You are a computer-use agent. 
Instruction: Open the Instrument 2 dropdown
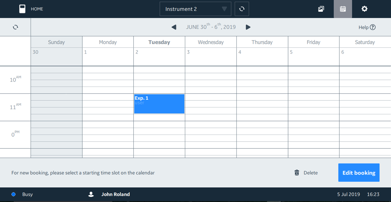pyautogui.click(x=195, y=9)
